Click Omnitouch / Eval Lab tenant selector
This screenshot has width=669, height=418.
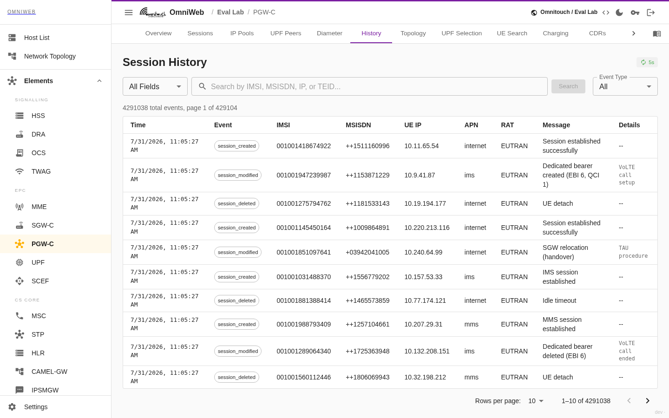[x=564, y=12]
